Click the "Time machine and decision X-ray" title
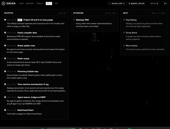Image resolution: width=170 pixels, height=129 pixels. 33,84
